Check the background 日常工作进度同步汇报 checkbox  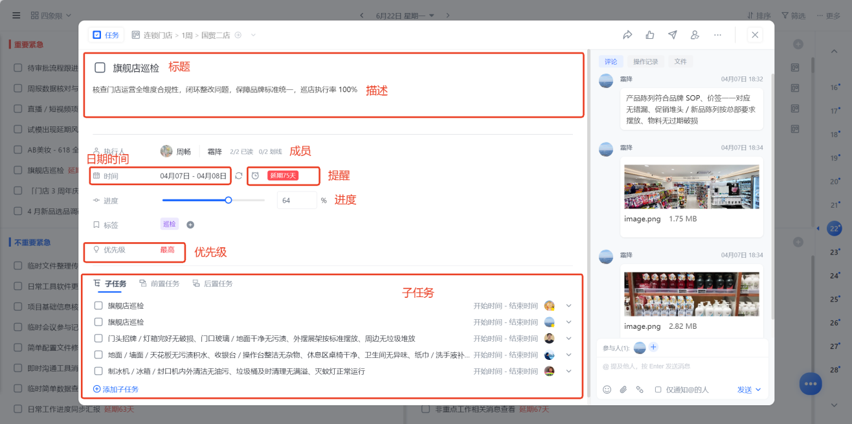tap(18, 409)
